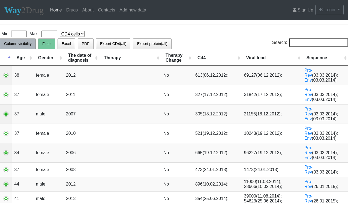Viewport: 348px width, 203px height.
Task: Open Column visibility options
Action: tap(18, 44)
